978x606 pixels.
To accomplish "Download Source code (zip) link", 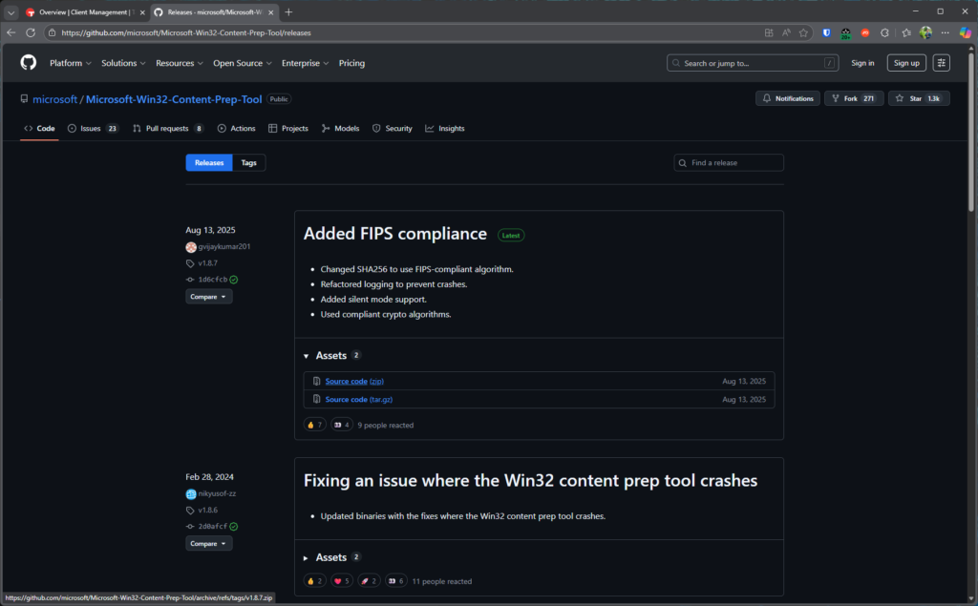I will click(346, 382).
